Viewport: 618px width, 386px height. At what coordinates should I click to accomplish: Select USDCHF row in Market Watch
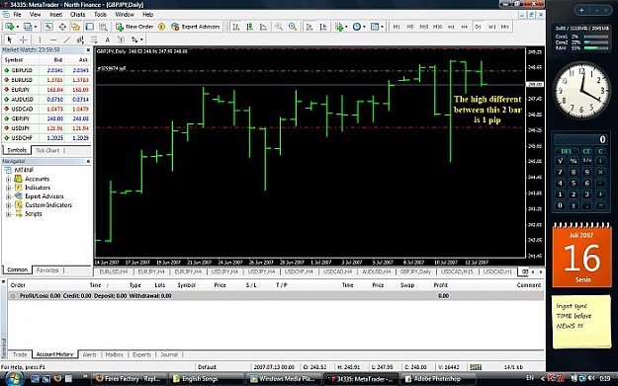coord(46,138)
